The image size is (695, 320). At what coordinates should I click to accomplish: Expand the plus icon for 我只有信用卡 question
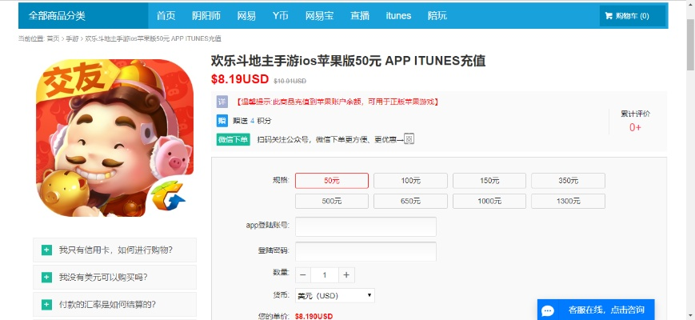(x=46, y=250)
